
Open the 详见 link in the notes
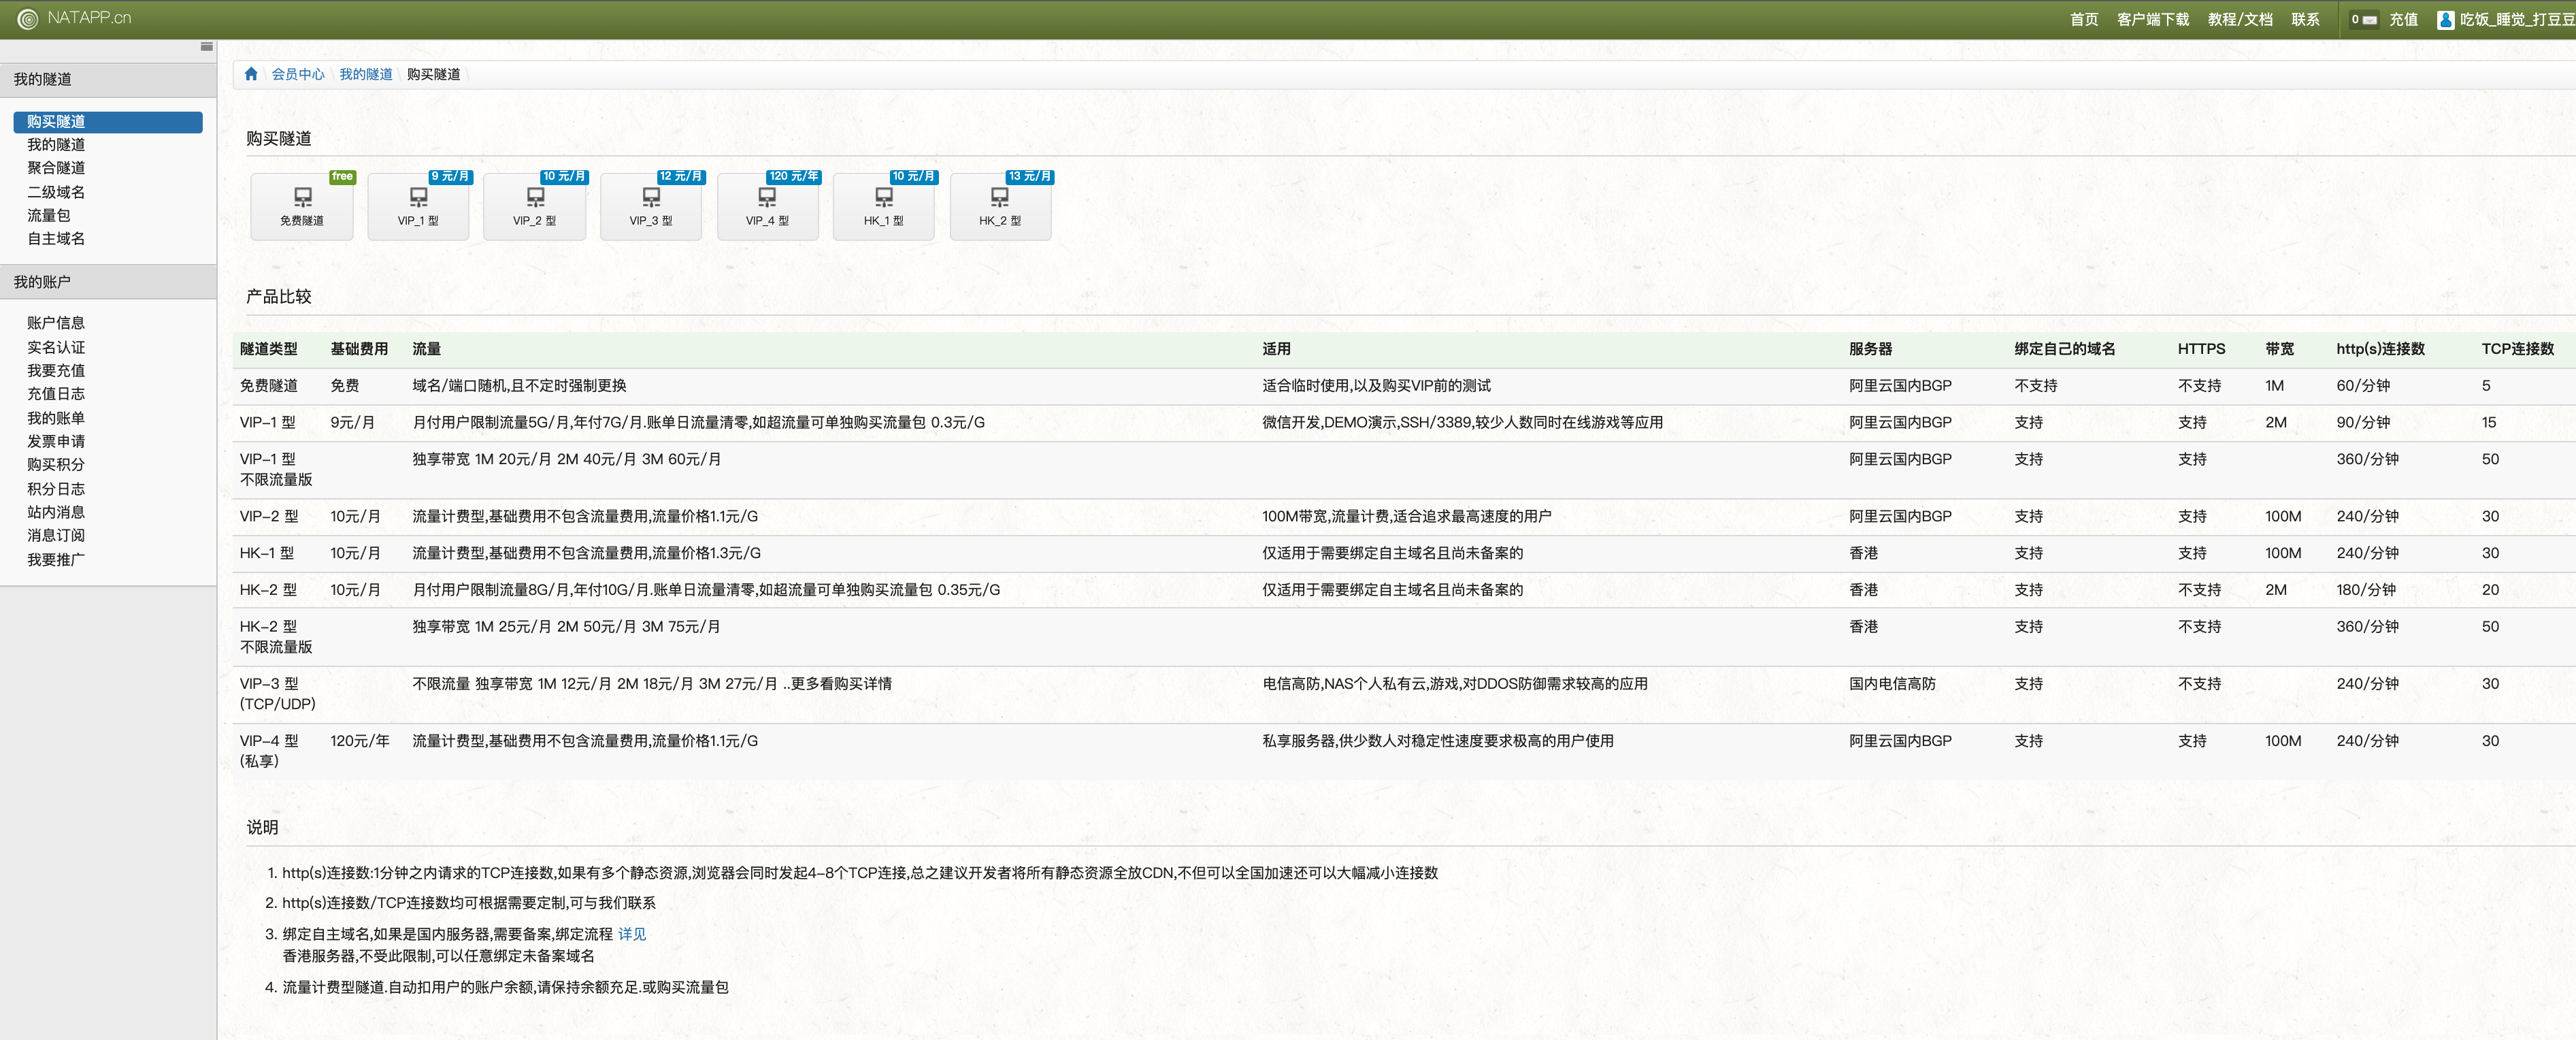point(632,934)
